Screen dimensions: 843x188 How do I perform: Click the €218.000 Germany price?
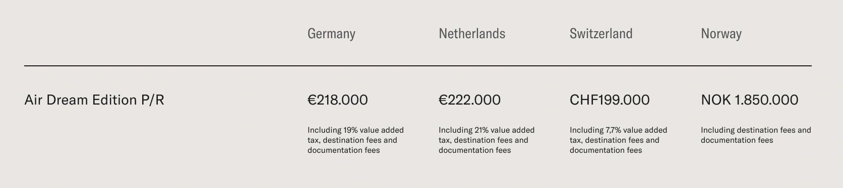coord(338,100)
